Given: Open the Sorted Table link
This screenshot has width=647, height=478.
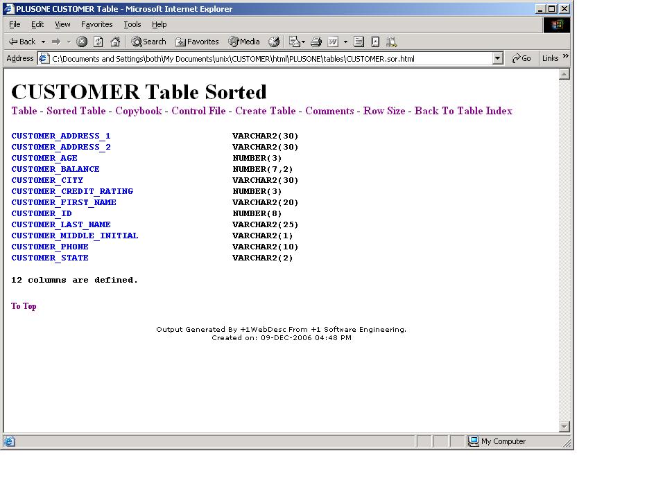Looking at the screenshot, I should (76, 111).
